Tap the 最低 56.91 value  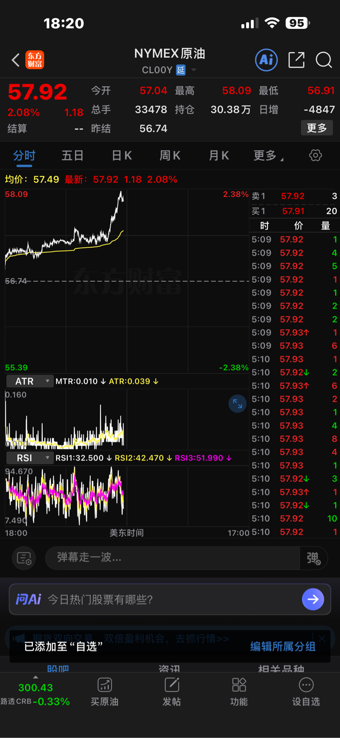(x=321, y=91)
